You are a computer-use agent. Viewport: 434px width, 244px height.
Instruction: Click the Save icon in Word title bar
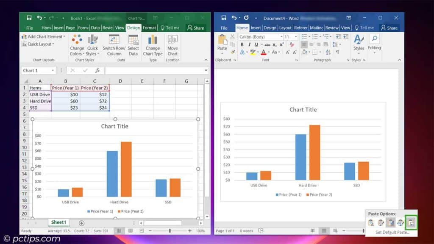(223, 18)
